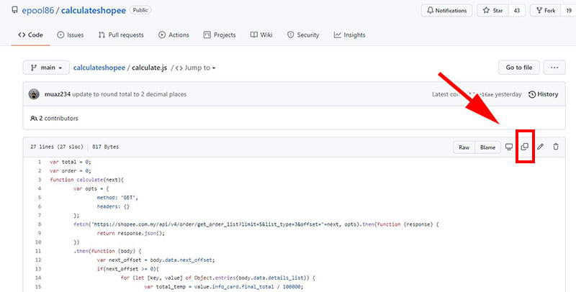Click the 'var next_offset' code line
Image resolution: width=576 pixels, height=292 pixels.
click(156, 260)
